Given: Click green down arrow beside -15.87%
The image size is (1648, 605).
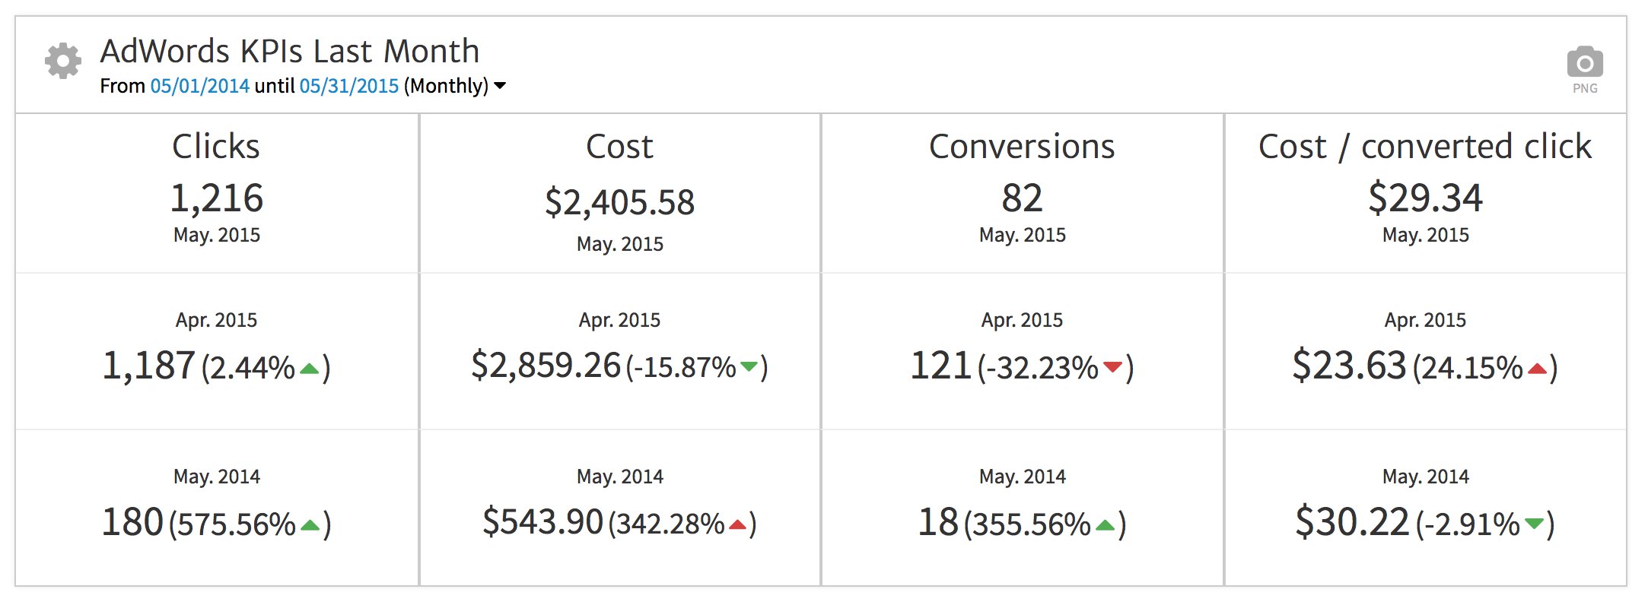Looking at the screenshot, I should pyautogui.click(x=749, y=367).
